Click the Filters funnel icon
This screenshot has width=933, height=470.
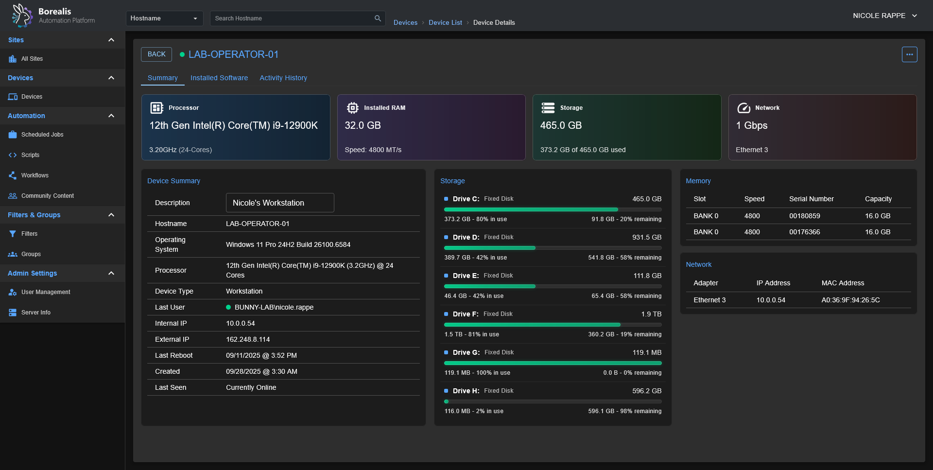pos(13,234)
